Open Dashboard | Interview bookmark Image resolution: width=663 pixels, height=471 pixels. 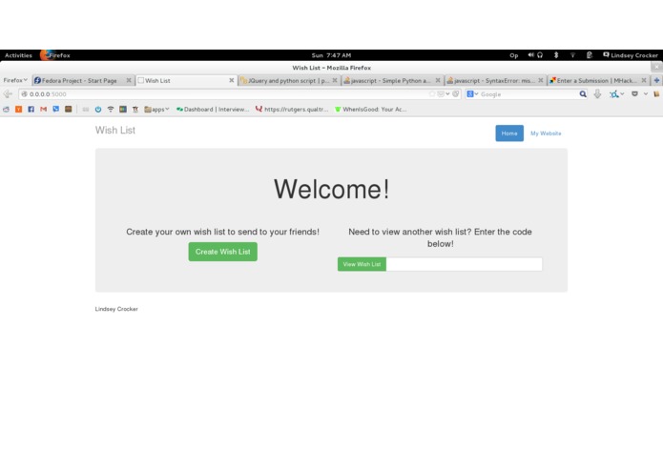213,110
